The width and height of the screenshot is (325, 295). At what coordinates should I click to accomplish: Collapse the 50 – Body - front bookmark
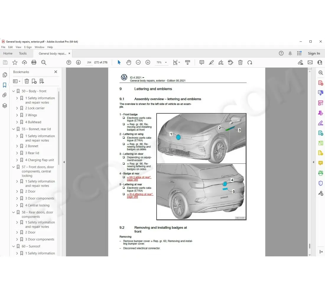click(x=14, y=91)
